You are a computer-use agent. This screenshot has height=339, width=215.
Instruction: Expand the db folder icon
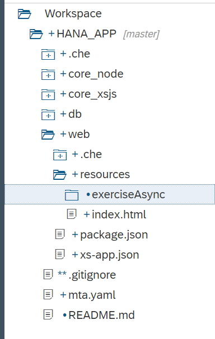pyautogui.click(x=48, y=114)
